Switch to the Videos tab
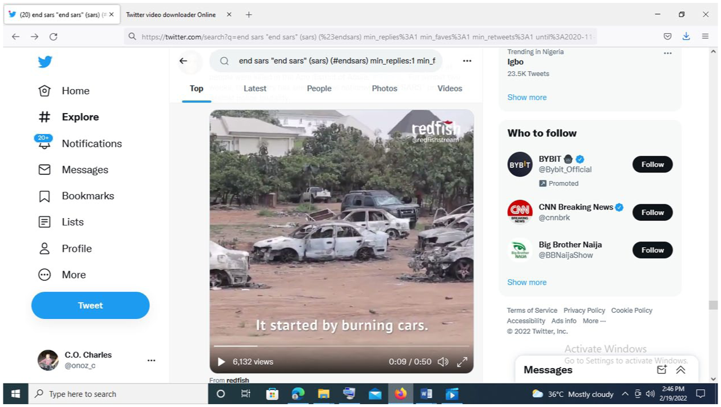 [450, 88]
